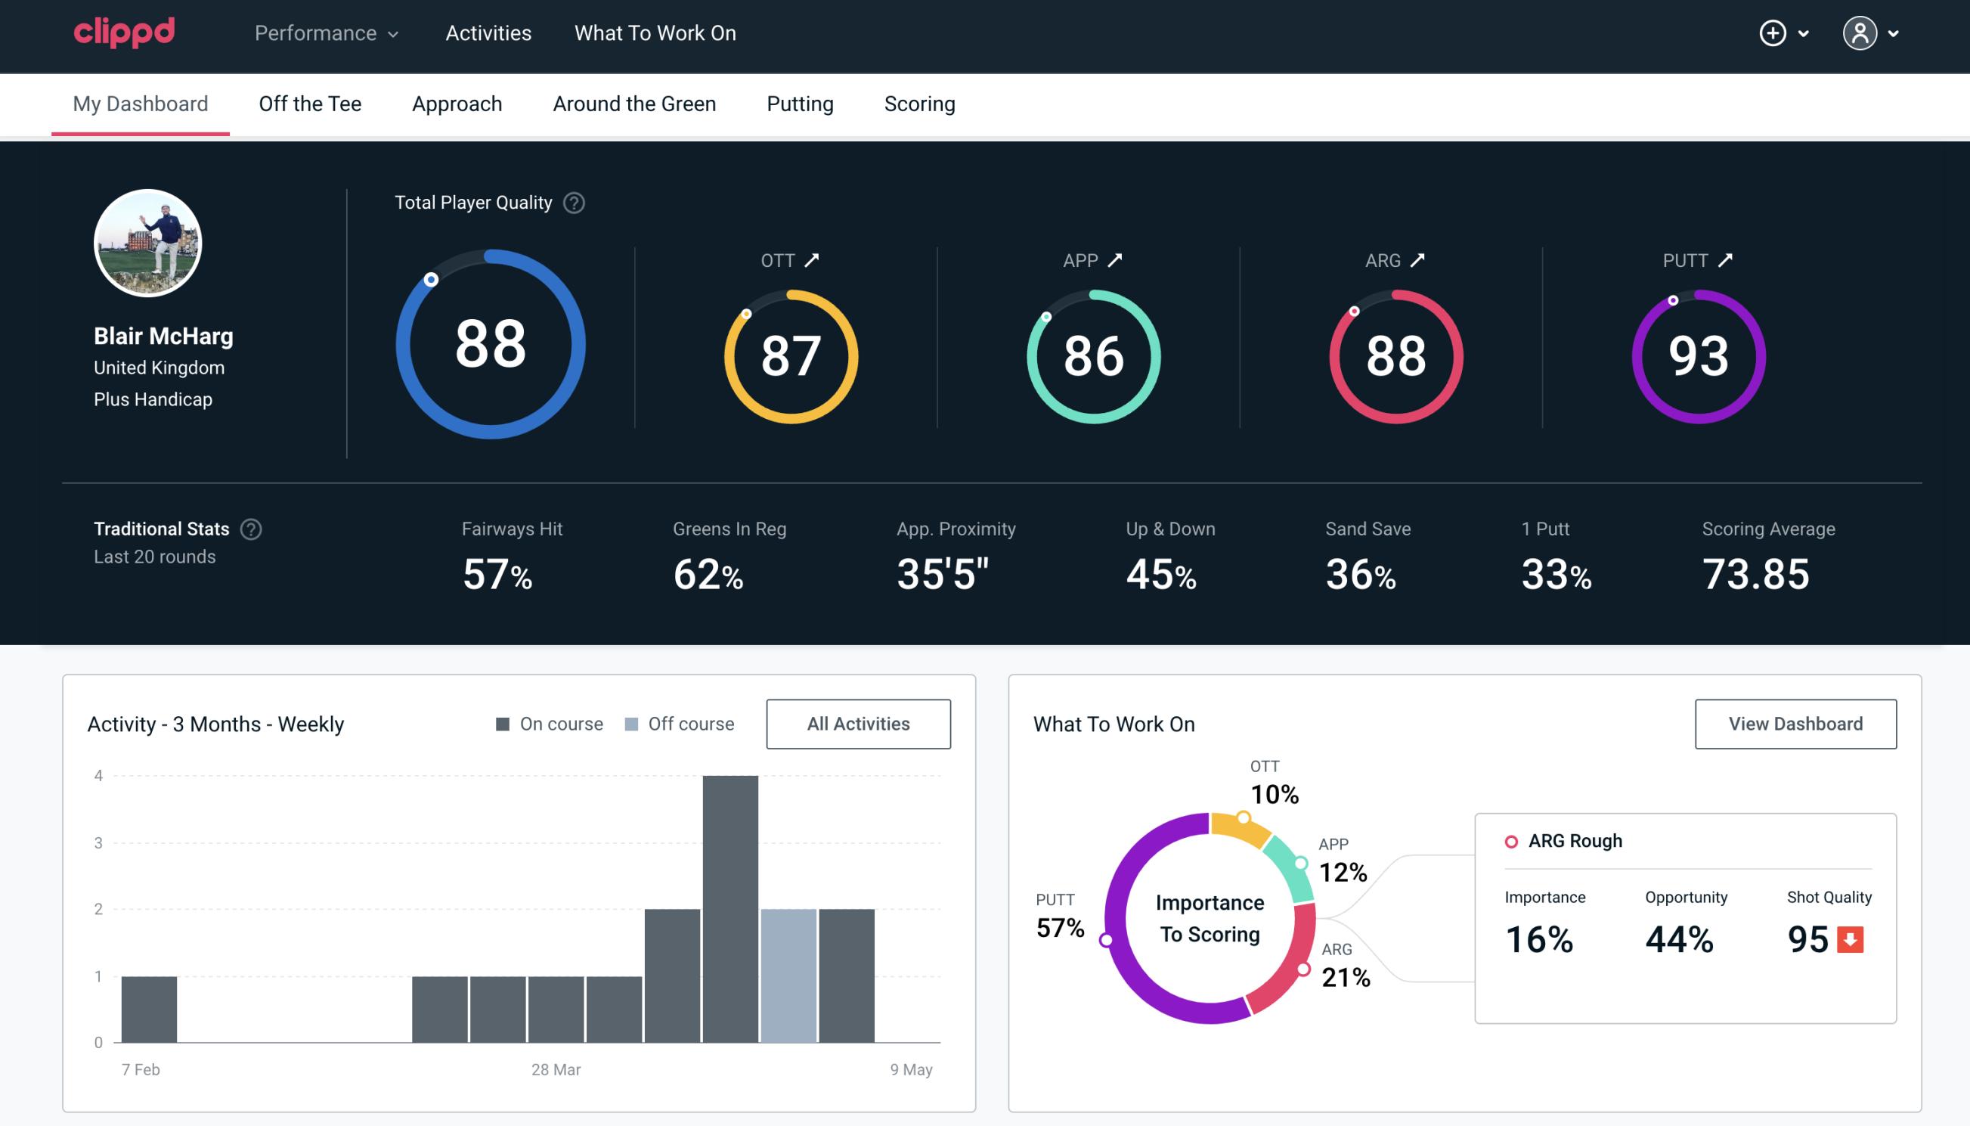Click the All Activities button
This screenshot has height=1126, width=1970.
[x=860, y=723]
